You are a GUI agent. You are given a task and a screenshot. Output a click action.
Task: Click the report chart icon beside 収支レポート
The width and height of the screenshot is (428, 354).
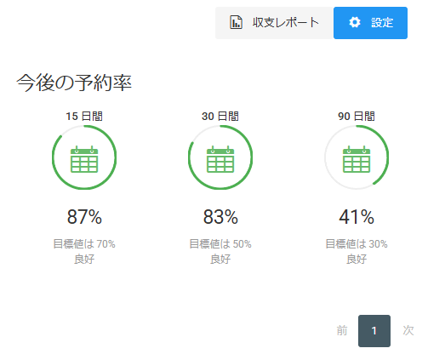236,22
